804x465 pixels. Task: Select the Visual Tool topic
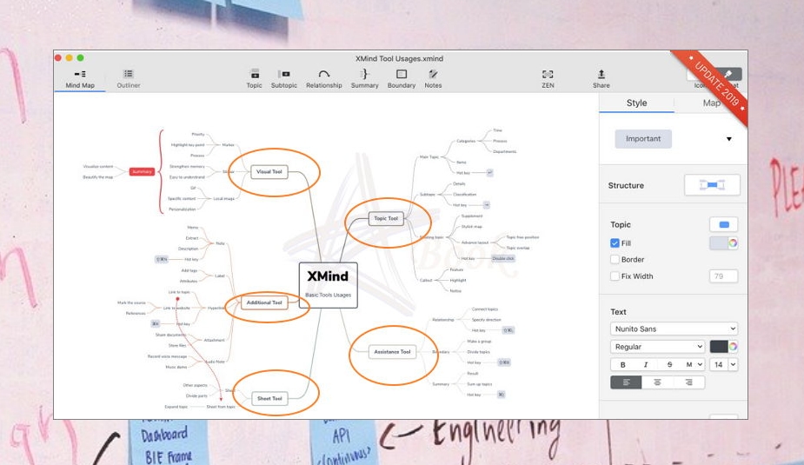(x=269, y=172)
